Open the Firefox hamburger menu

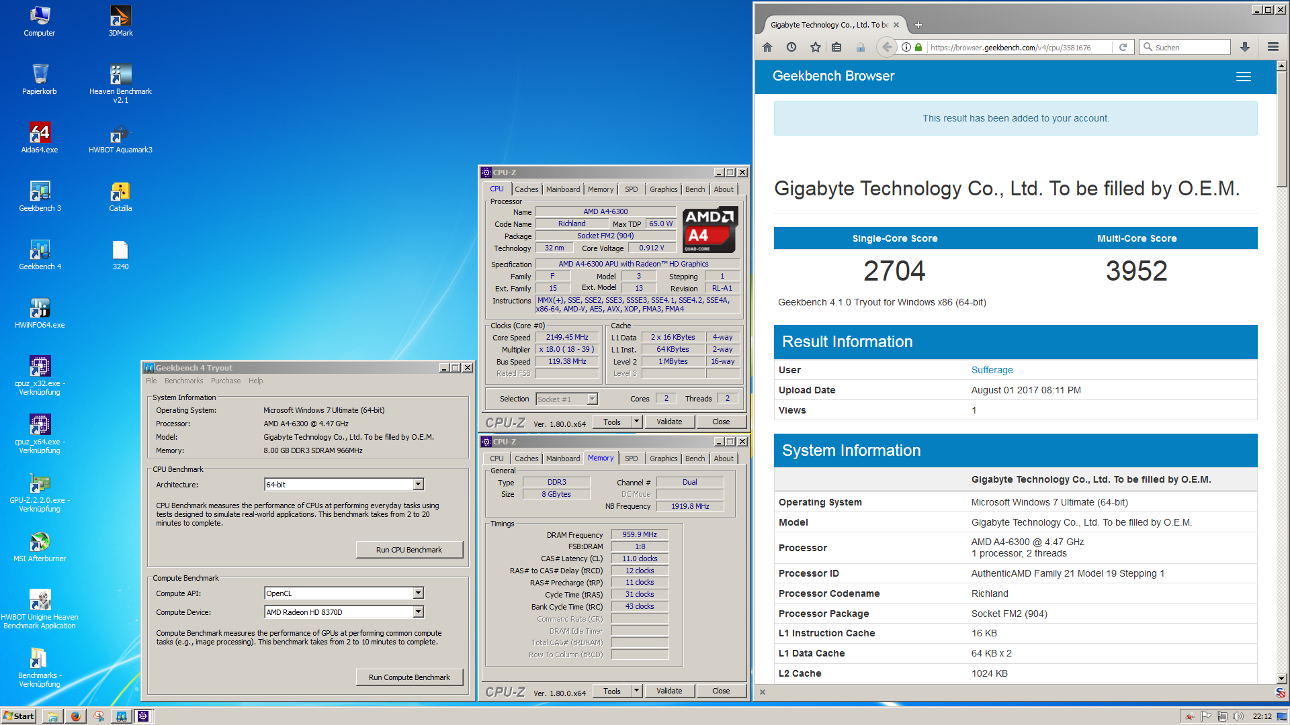[1273, 47]
